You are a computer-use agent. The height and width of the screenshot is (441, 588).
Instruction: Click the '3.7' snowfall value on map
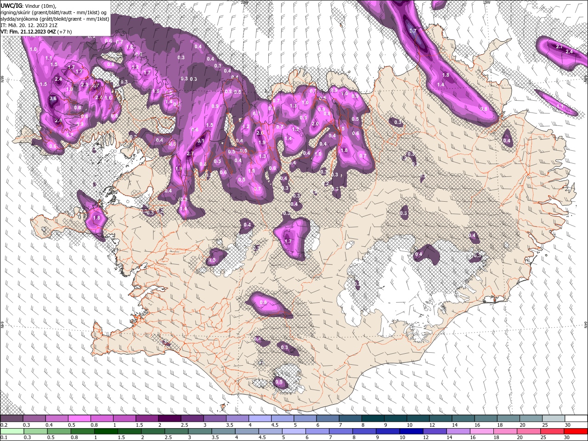pos(413,31)
